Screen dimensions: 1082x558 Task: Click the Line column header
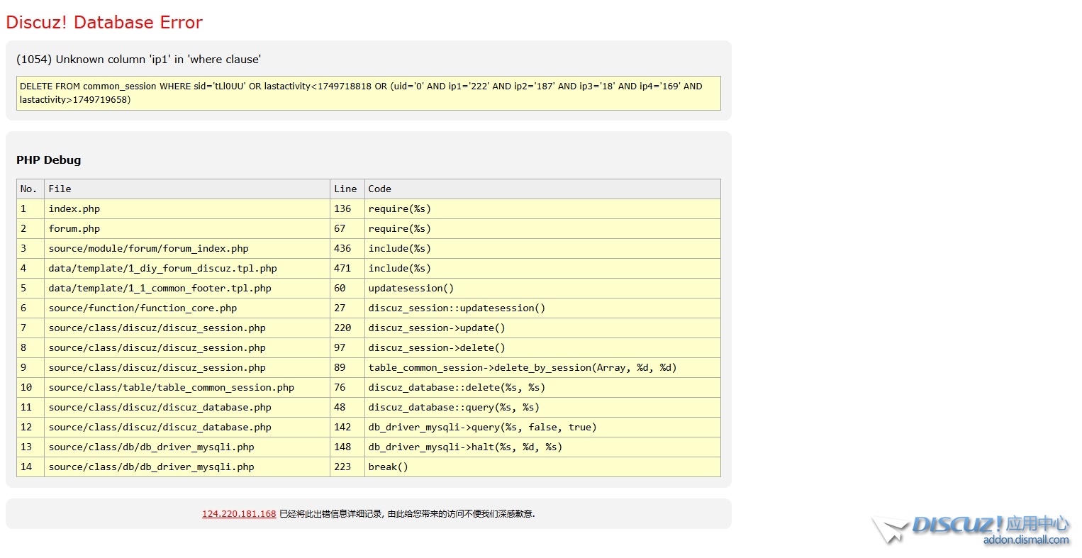pyautogui.click(x=345, y=189)
